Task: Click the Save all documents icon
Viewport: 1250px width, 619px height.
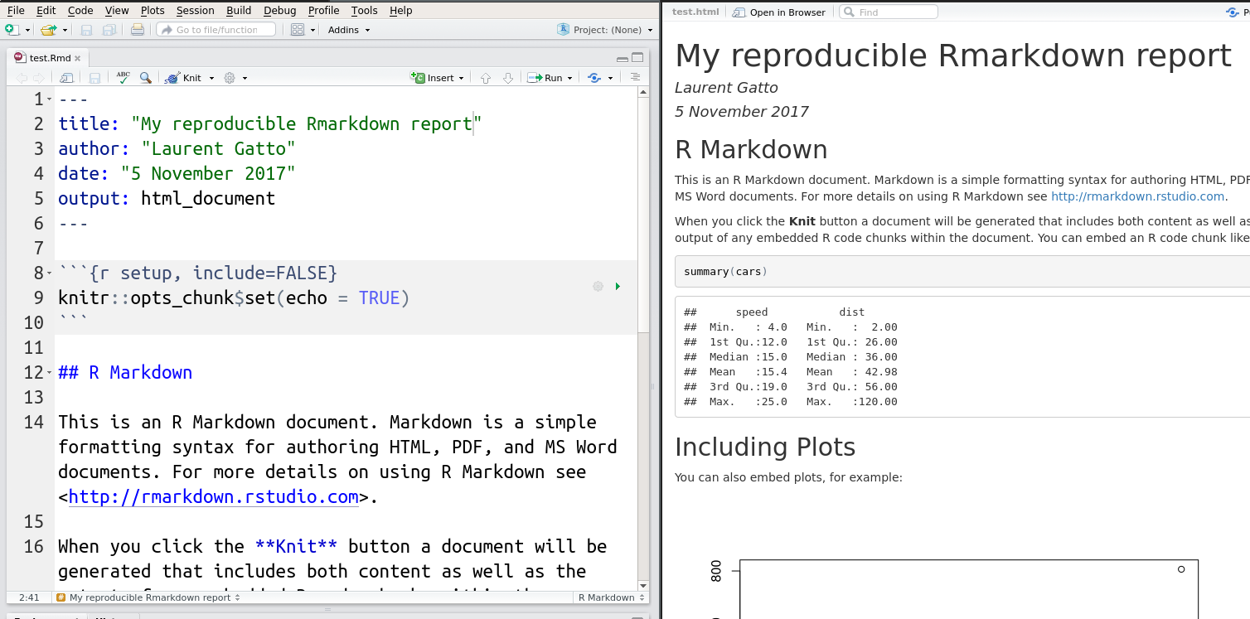Action: tap(109, 30)
